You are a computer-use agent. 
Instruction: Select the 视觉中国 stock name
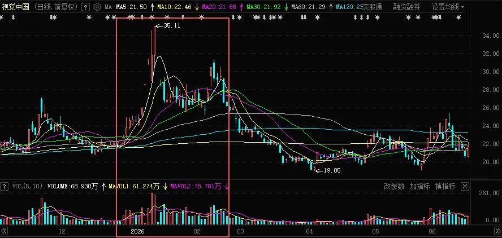pos(16,7)
